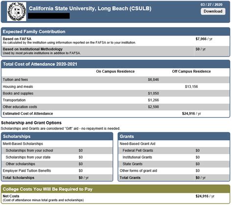
Task: Click the Based on FAFSA label
Action: (x=17, y=39)
